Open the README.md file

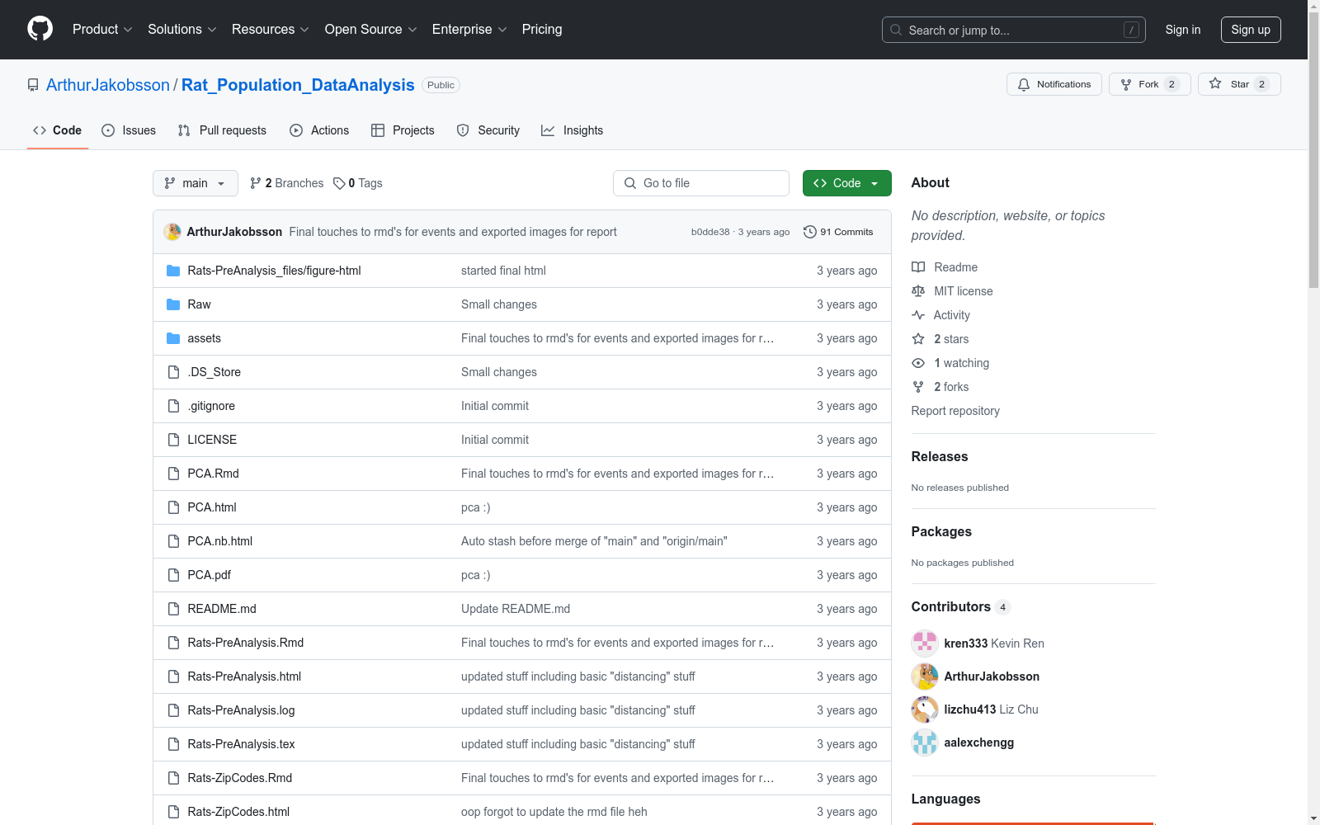pos(222,609)
